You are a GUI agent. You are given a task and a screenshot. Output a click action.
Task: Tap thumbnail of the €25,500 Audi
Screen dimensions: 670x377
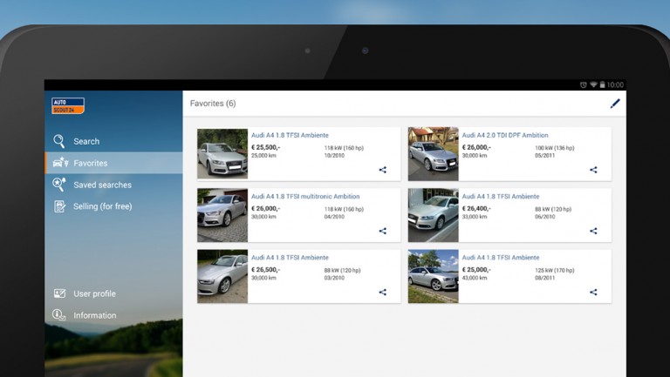coord(222,154)
